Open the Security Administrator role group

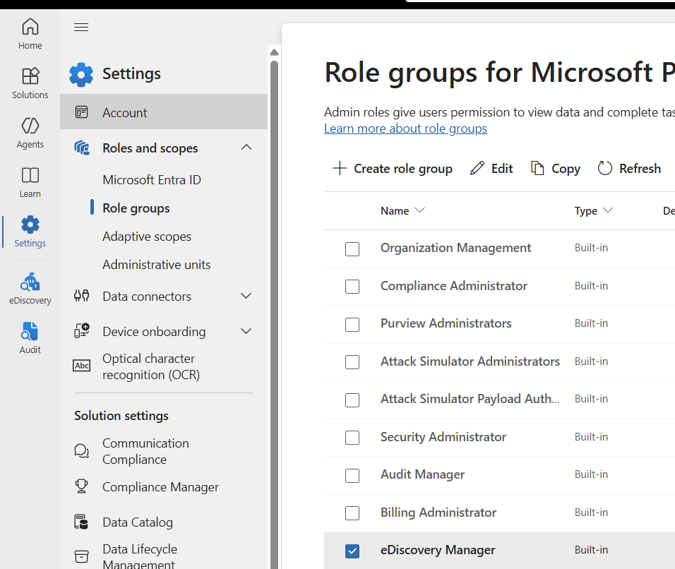click(x=443, y=437)
